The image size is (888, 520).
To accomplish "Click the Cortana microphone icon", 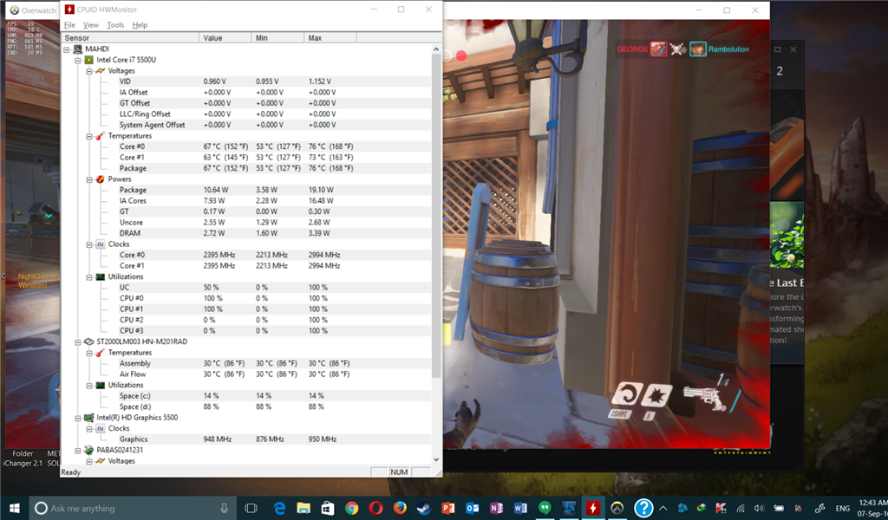I will [225, 508].
